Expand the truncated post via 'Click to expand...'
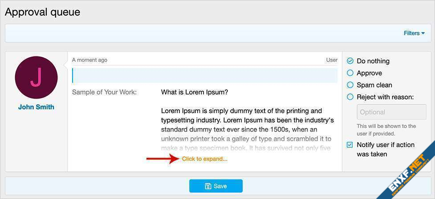 [204, 159]
